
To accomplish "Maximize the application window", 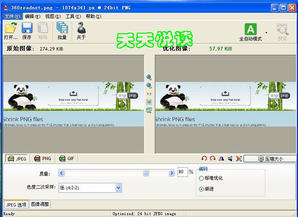I will coord(284,8).
